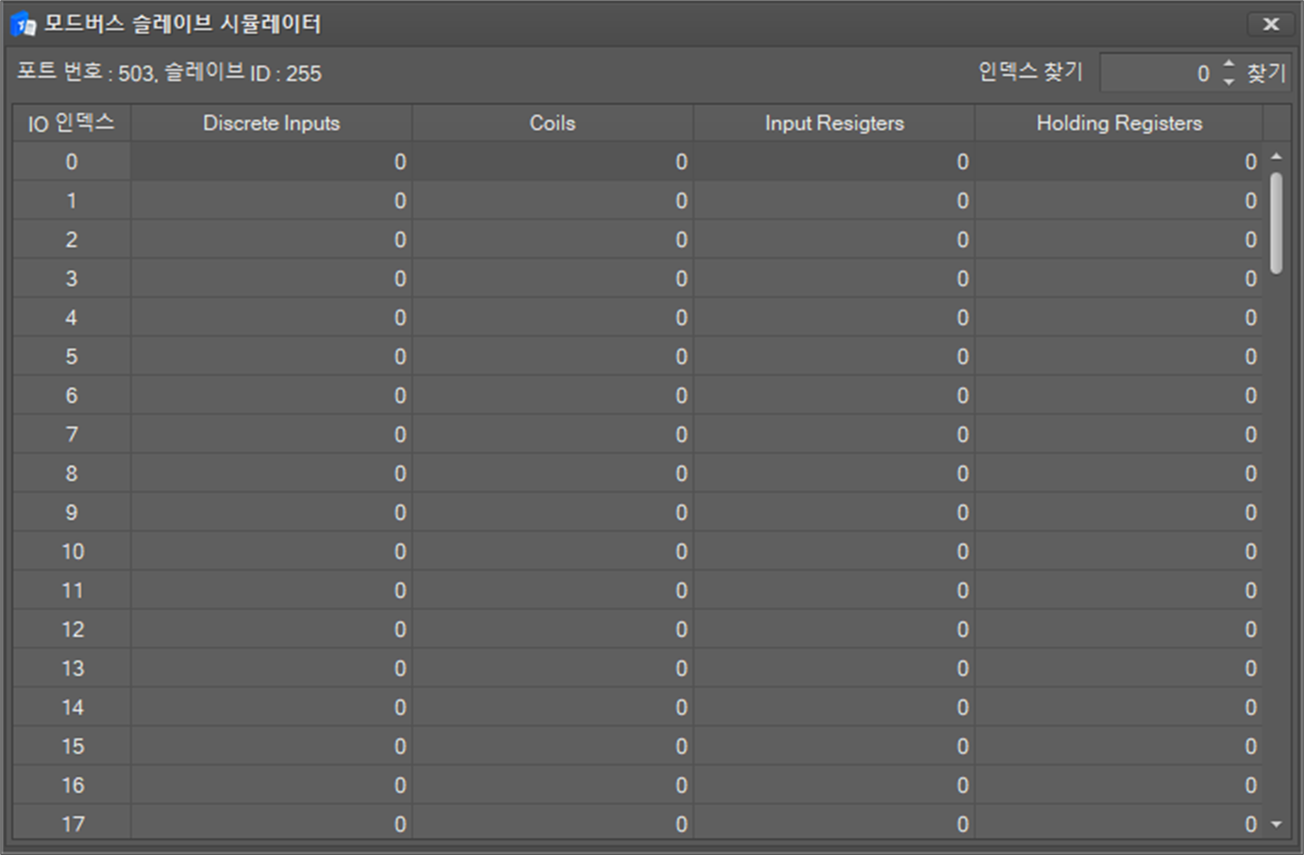Click the Coils column header
The width and height of the screenshot is (1304, 855).
[552, 123]
